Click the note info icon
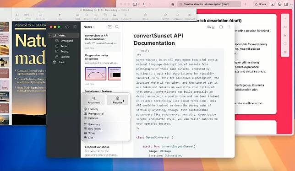295x171 pixels. pyautogui.click(x=221, y=27)
